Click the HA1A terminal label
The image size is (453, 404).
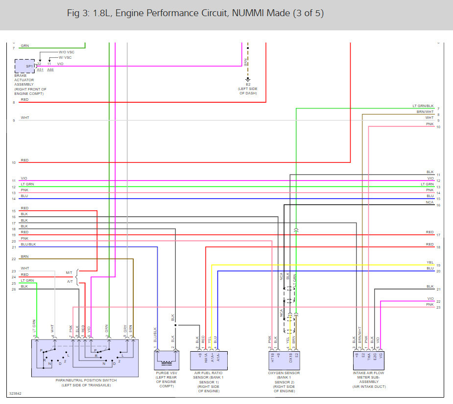pyautogui.click(x=206, y=358)
